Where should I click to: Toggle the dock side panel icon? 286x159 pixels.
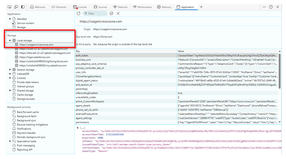(23, 7)
